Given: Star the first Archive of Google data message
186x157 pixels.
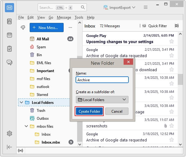Looking at the screenshot, I should [x=172, y=56].
